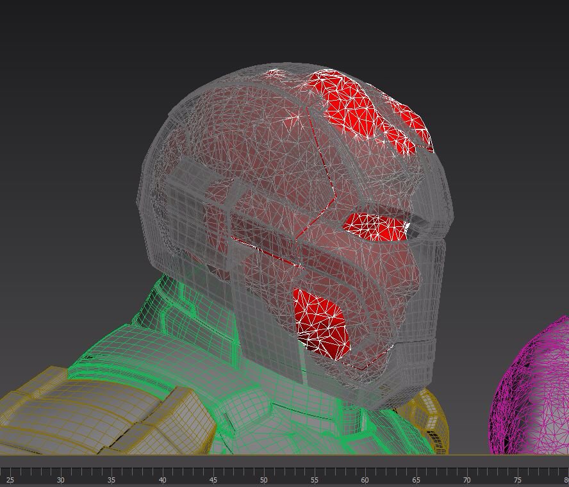Select frame 45 on the timeline ruler

pos(213,480)
